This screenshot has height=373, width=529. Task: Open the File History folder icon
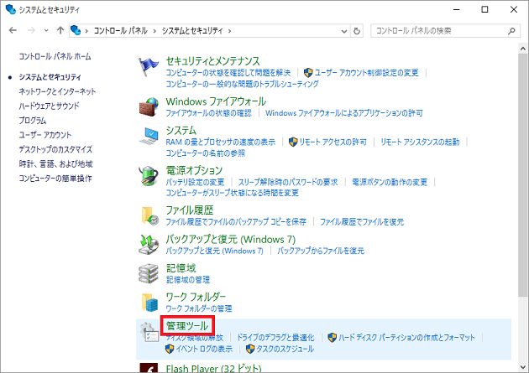pos(149,215)
